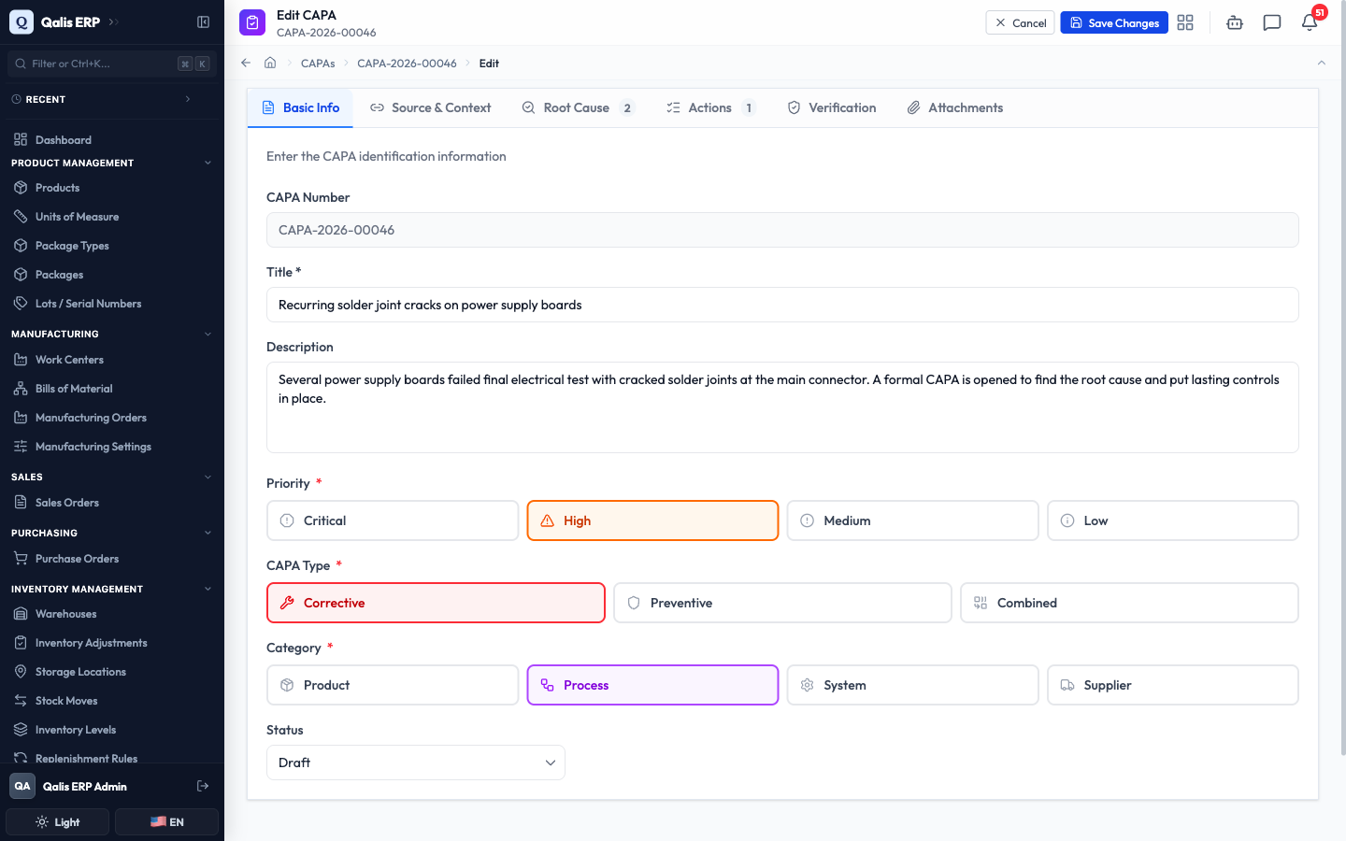Screen dimensions: 1346x841
Task: Collapse the INVENTORY MANAGEMENT section
Action: click(x=208, y=589)
